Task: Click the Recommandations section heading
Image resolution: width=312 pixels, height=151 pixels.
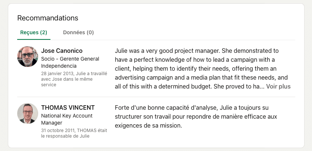Action: 48,18
